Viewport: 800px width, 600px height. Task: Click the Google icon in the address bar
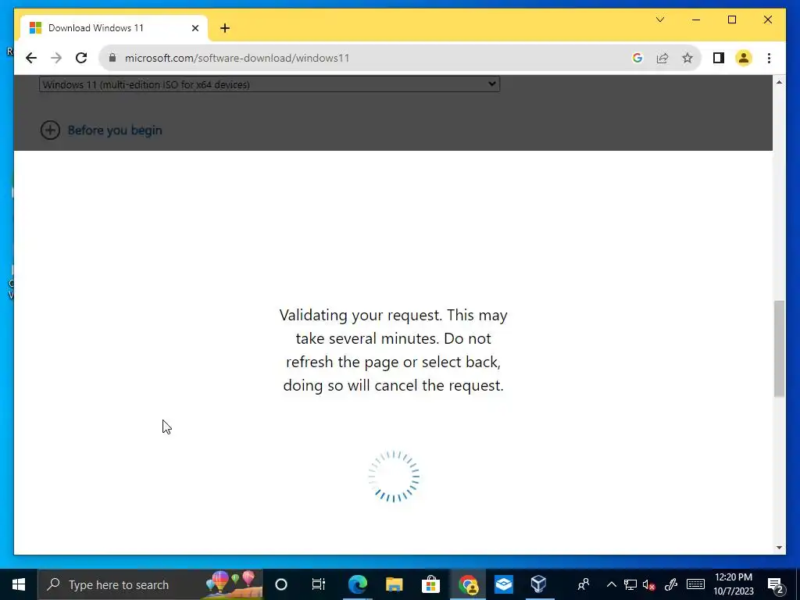[x=637, y=58]
